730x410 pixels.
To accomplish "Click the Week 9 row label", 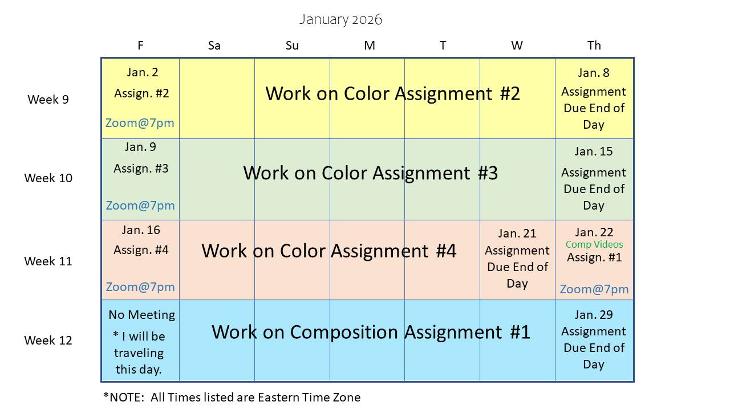I will (x=48, y=99).
